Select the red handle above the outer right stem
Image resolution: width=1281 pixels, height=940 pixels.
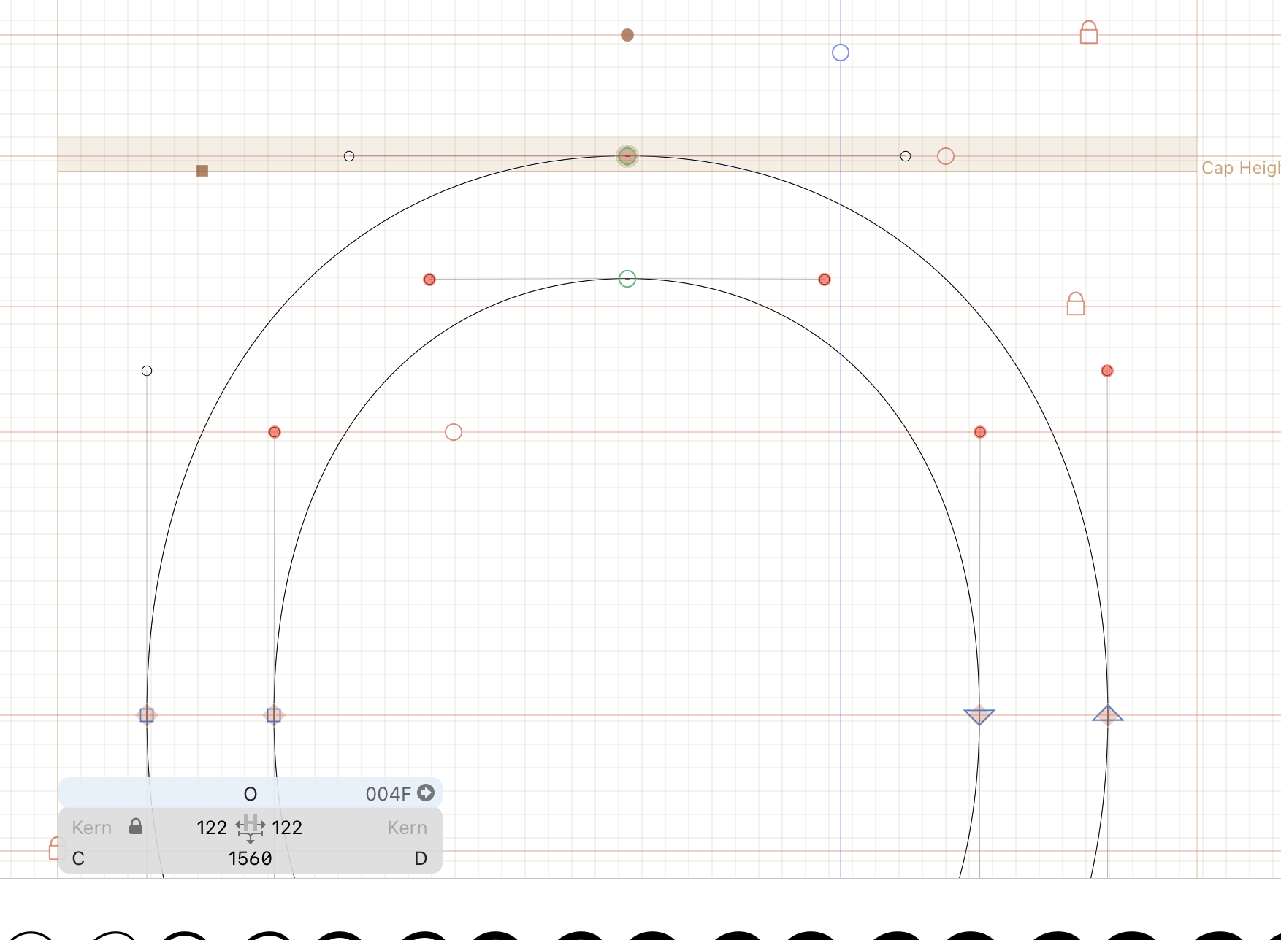(1107, 371)
